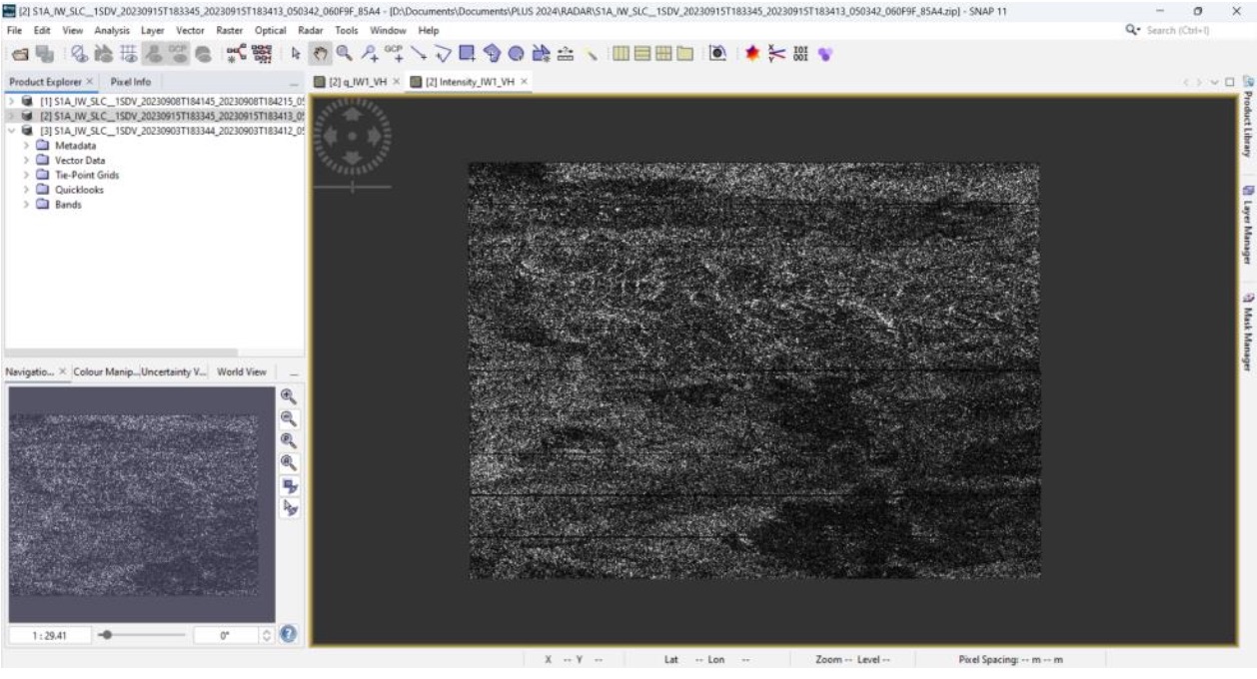Open Navigation panel help icon
This screenshot has height=679, width=1257.
click(x=289, y=634)
